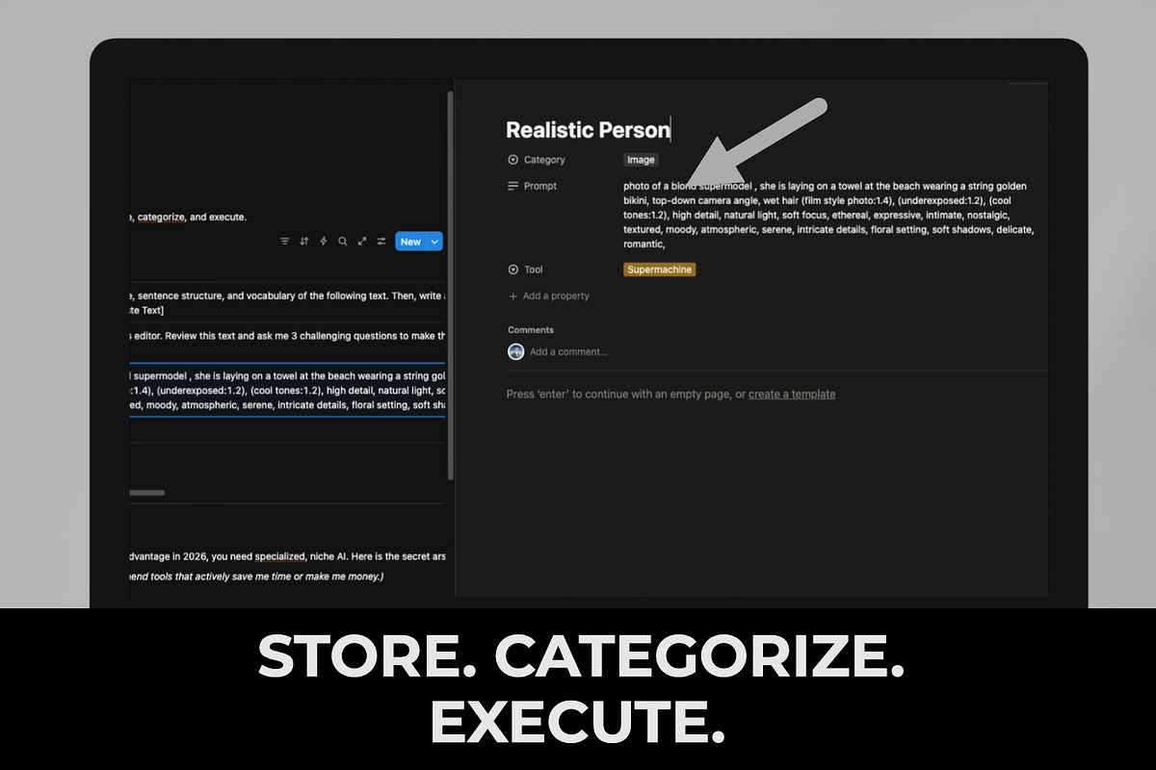Click the Supermachine tool tag
This screenshot has height=770, width=1156.
659,269
